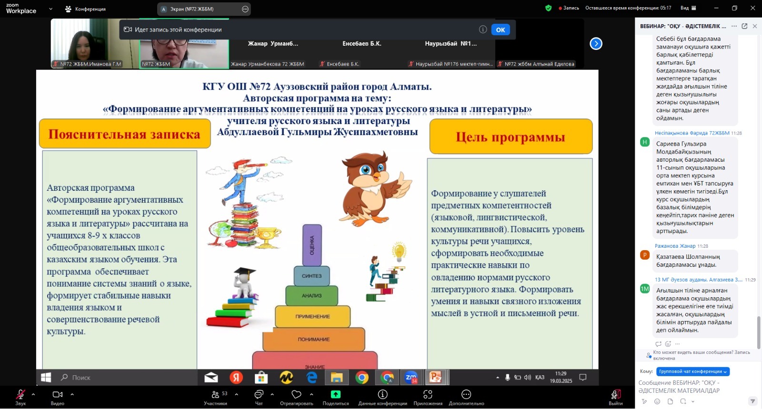Expand the Отреагировать reactions arrow

(311, 394)
